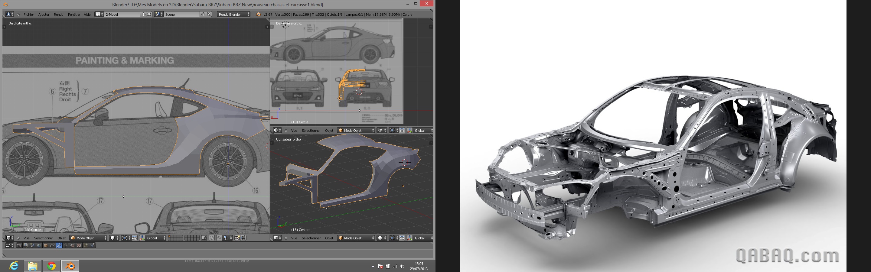Open Mode Objet dropdown in left viewport
871x272 pixels.
88,238
